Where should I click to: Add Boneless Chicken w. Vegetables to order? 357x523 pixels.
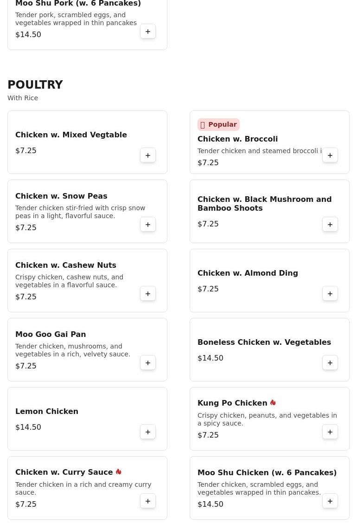(330, 363)
